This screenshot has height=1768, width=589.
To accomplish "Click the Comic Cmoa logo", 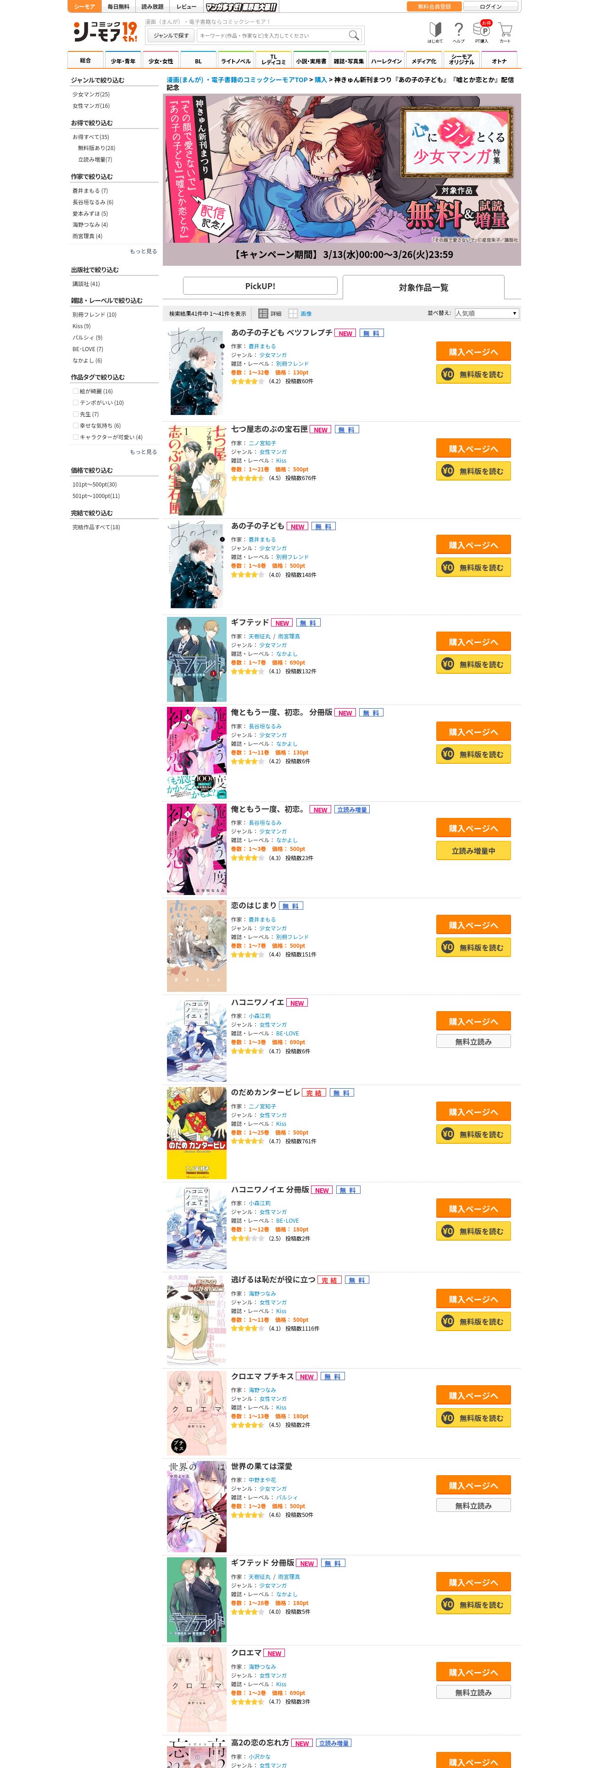I will (105, 32).
